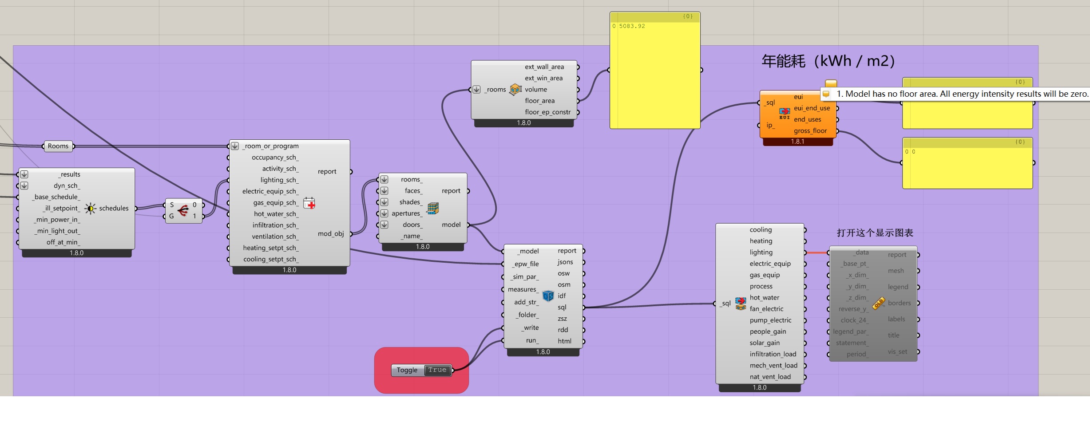Click the EUI icon on orange component
This screenshot has height=426, width=1090.
click(785, 113)
